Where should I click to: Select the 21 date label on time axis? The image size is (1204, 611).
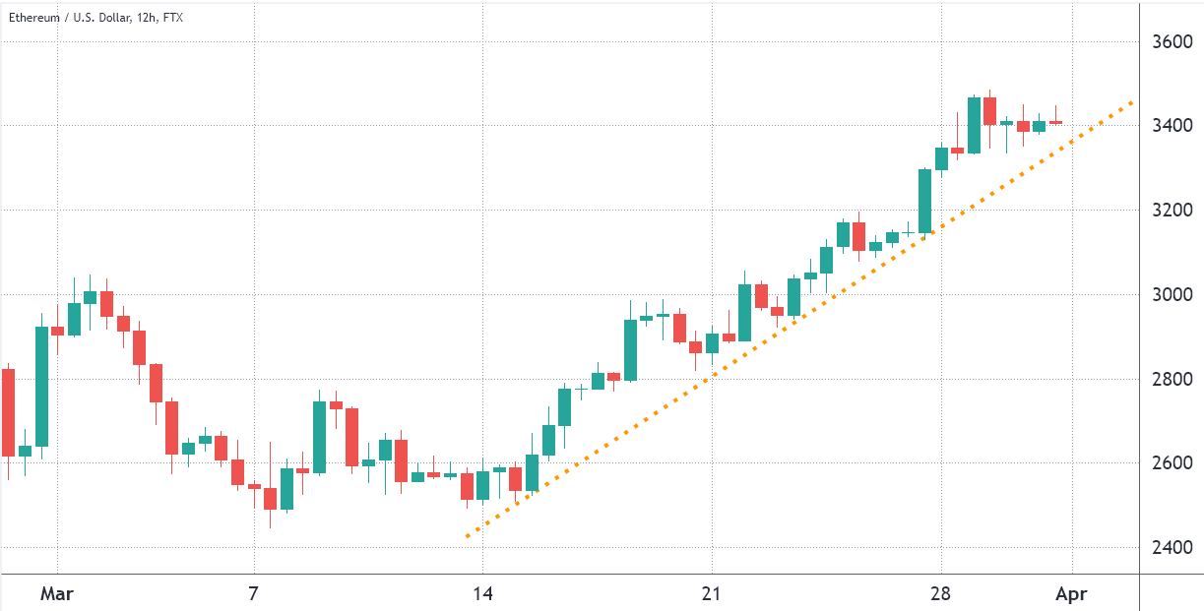(x=712, y=595)
